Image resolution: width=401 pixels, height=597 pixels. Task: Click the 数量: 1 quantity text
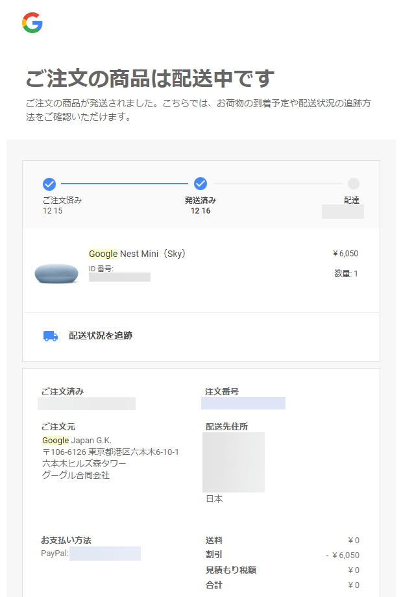pyautogui.click(x=346, y=273)
